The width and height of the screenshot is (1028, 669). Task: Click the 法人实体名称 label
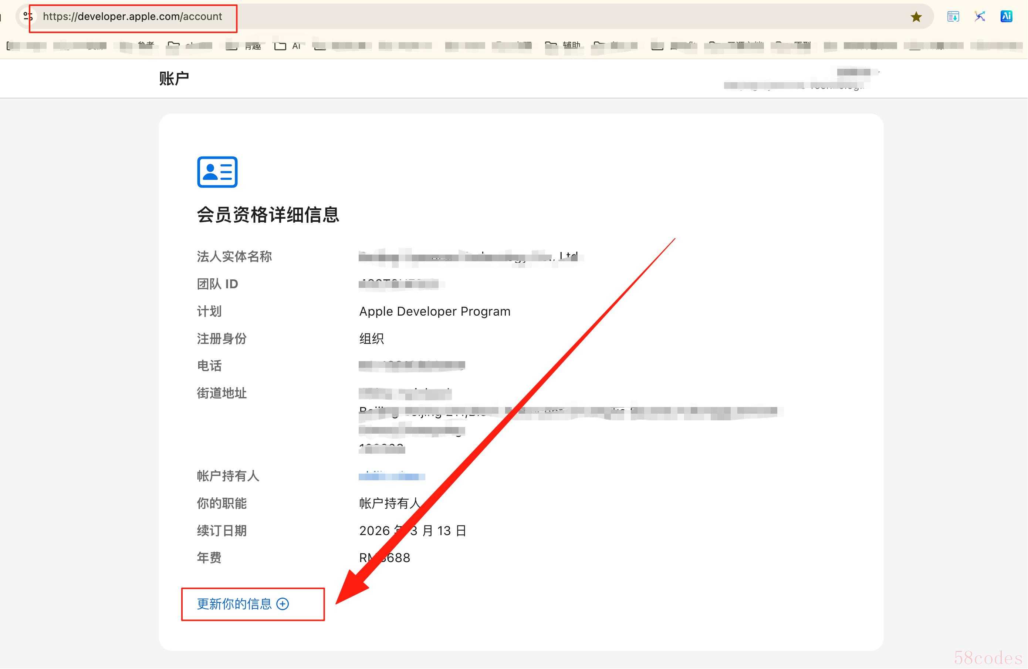(234, 256)
